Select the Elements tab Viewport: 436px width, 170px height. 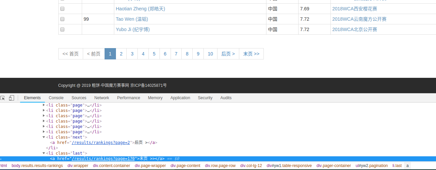pos(32,98)
